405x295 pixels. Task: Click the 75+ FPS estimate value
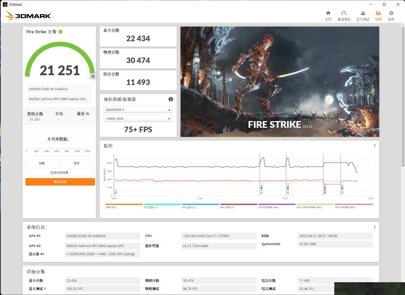point(138,129)
